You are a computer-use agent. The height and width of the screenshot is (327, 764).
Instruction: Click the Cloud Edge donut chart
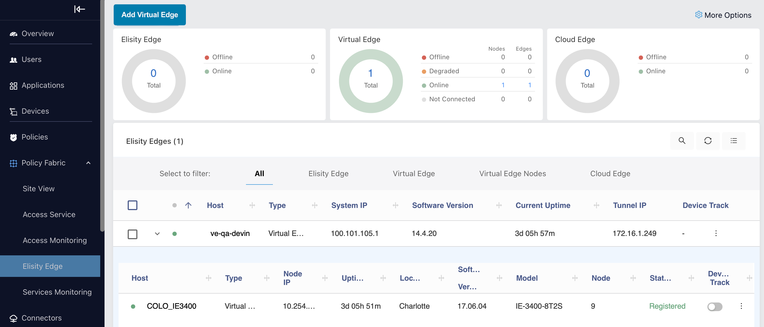pyautogui.click(x=587, y=81)
